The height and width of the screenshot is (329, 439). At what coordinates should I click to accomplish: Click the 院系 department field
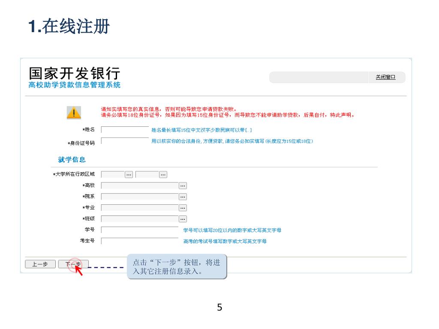point(140,197)
